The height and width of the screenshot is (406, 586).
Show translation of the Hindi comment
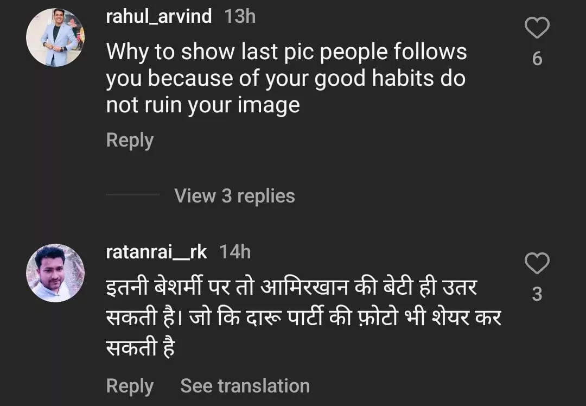[x=245, y=386]
